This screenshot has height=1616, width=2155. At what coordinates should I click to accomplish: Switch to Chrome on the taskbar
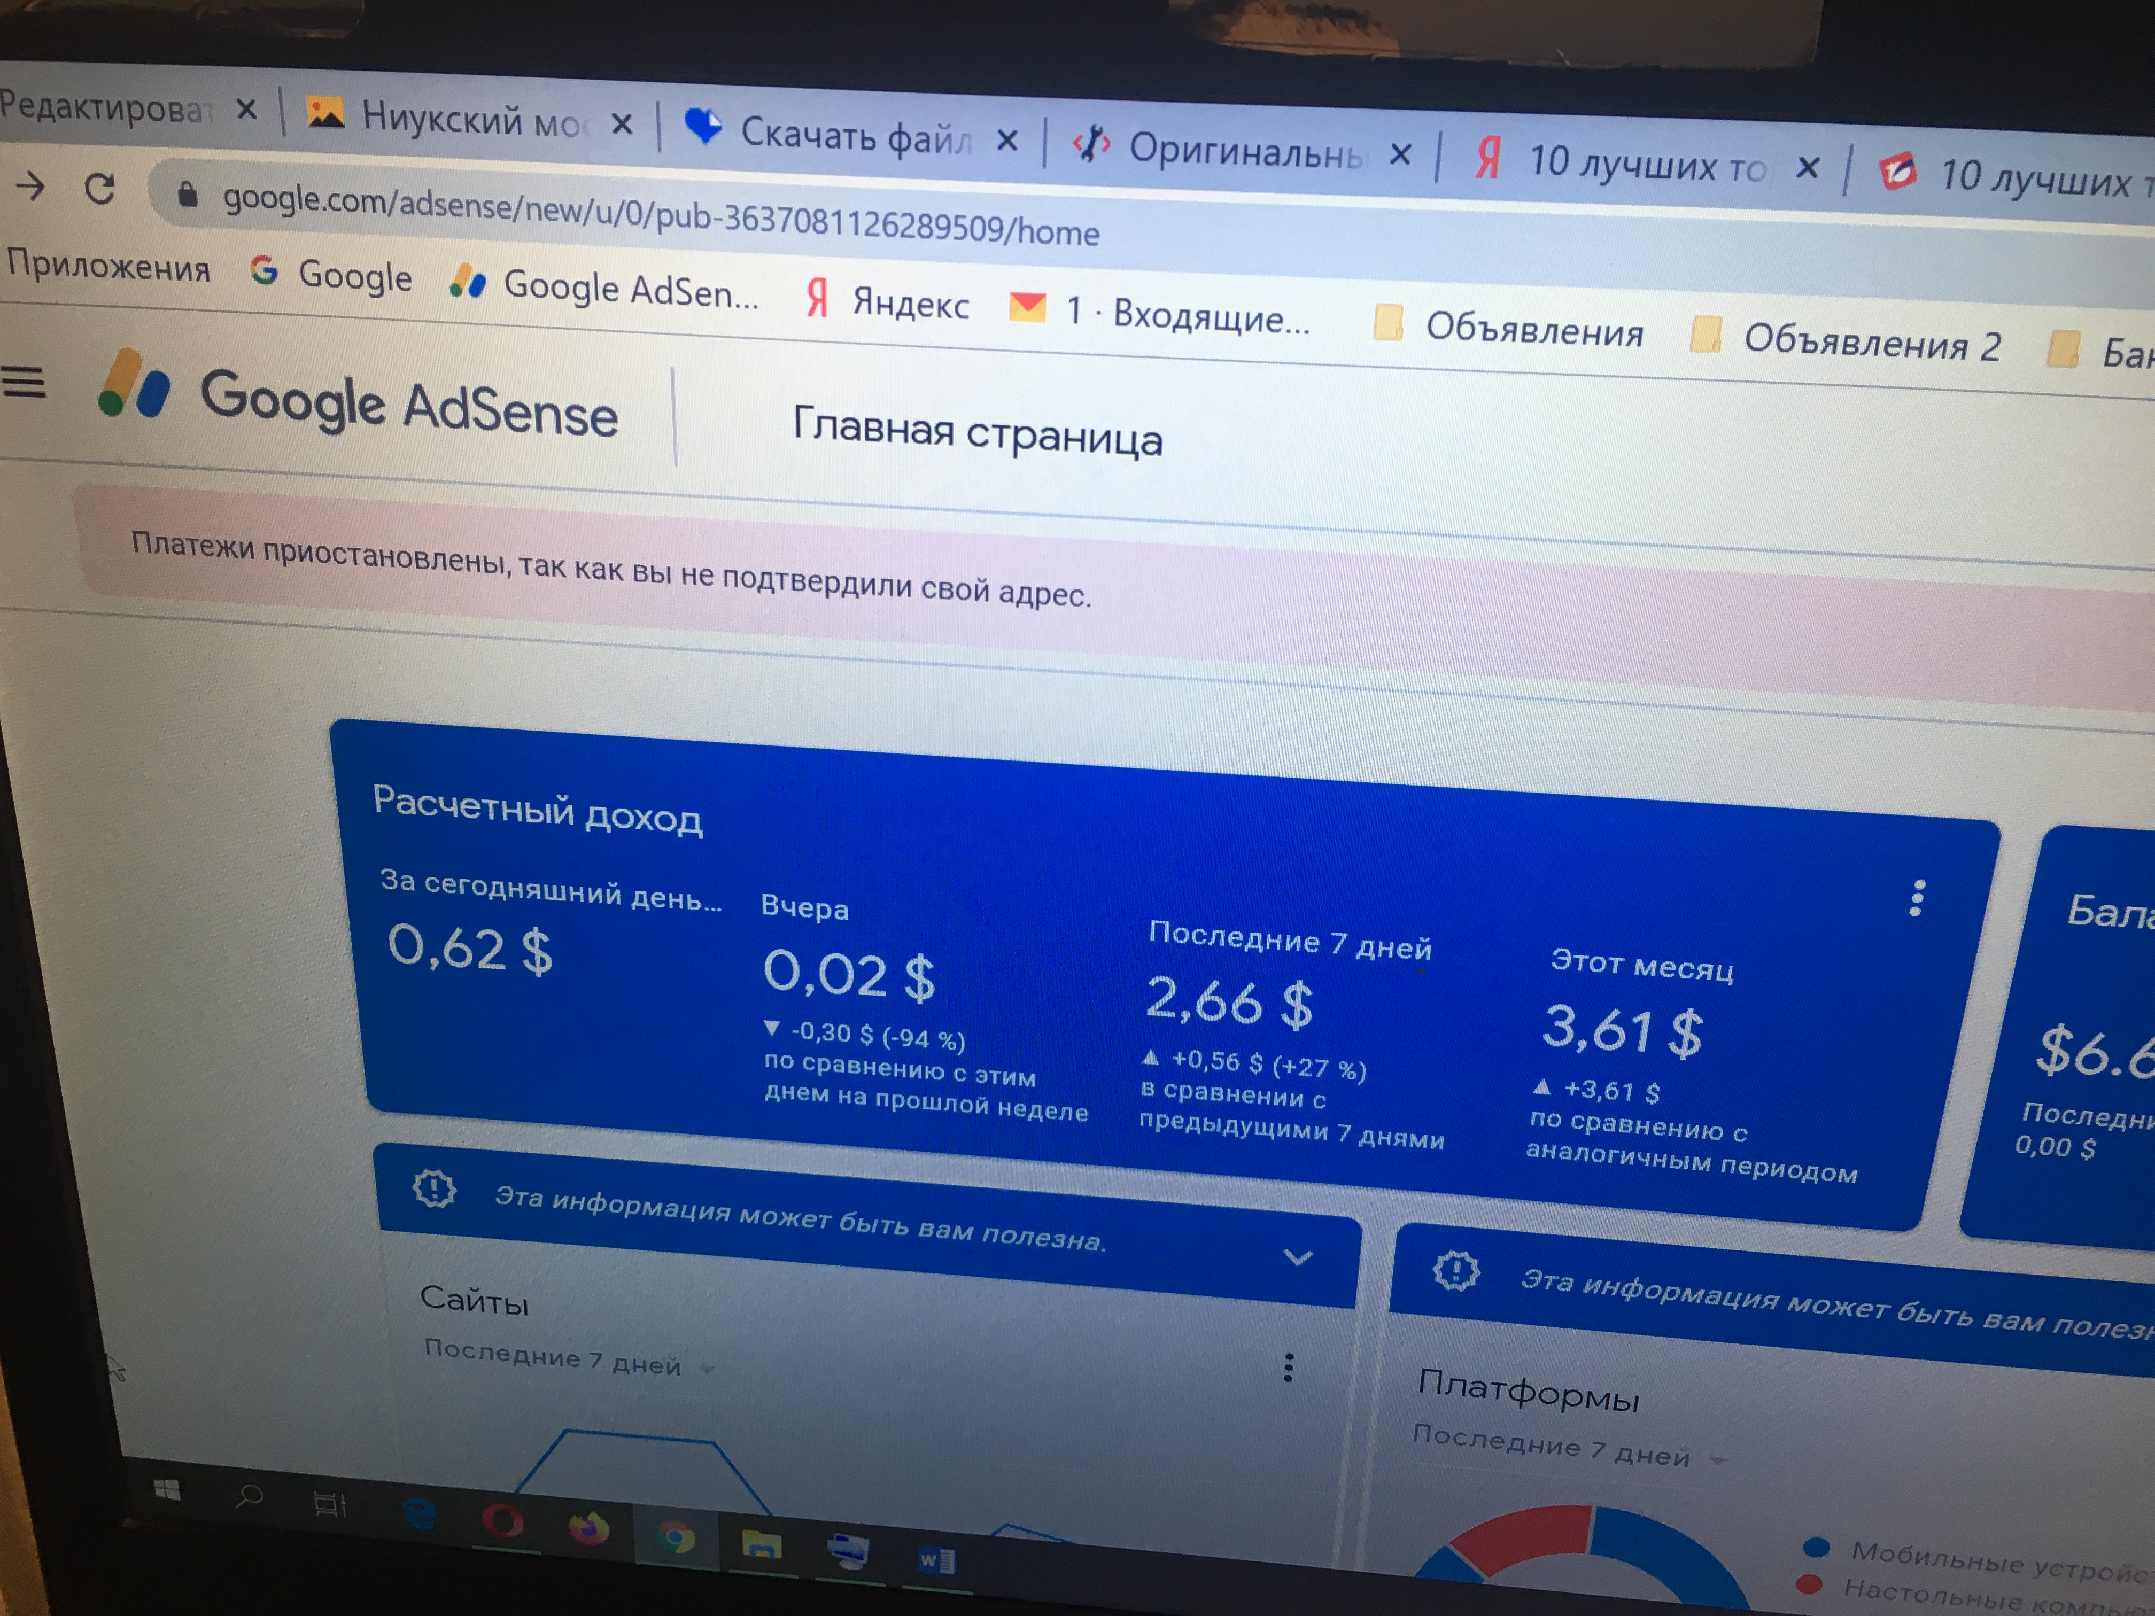[675, 1538]
